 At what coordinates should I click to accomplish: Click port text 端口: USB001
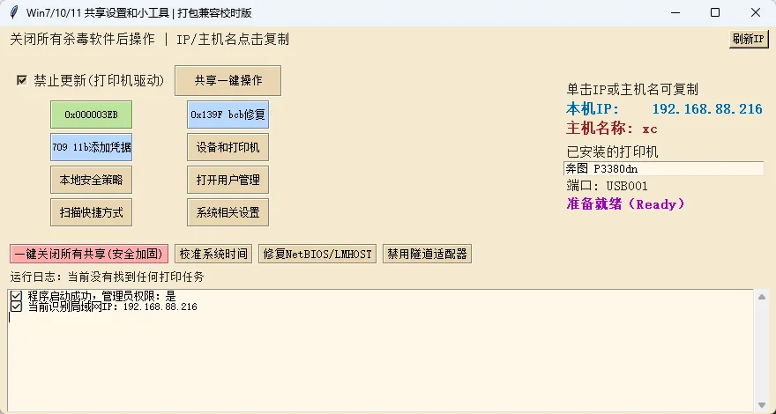click(608, 186)
